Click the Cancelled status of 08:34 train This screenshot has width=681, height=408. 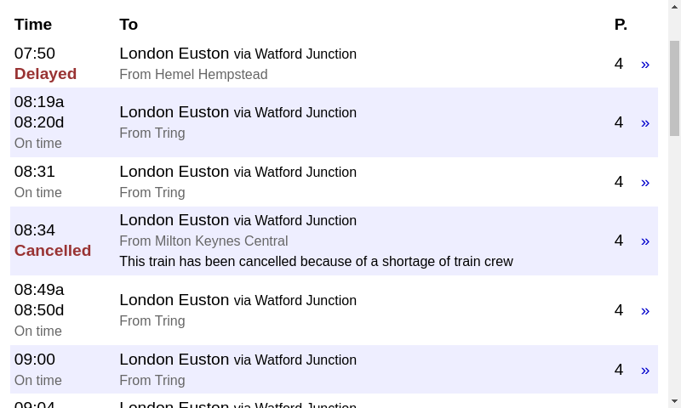point(53,251)
